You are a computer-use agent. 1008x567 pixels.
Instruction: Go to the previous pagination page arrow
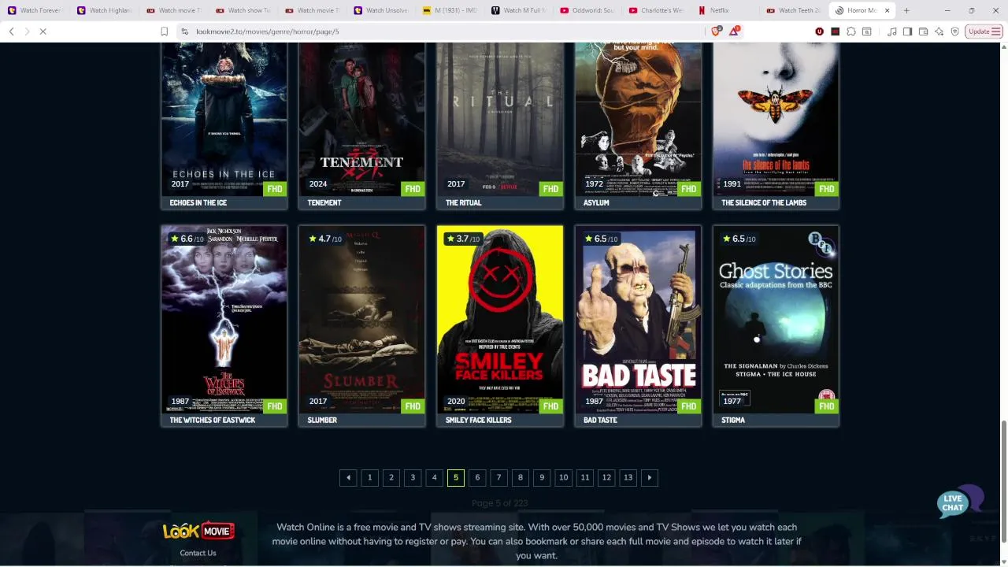pos(348,477)
